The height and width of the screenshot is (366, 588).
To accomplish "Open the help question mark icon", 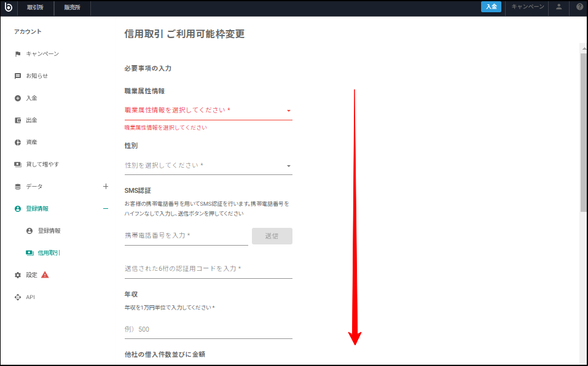I will (x=580, y=7).
